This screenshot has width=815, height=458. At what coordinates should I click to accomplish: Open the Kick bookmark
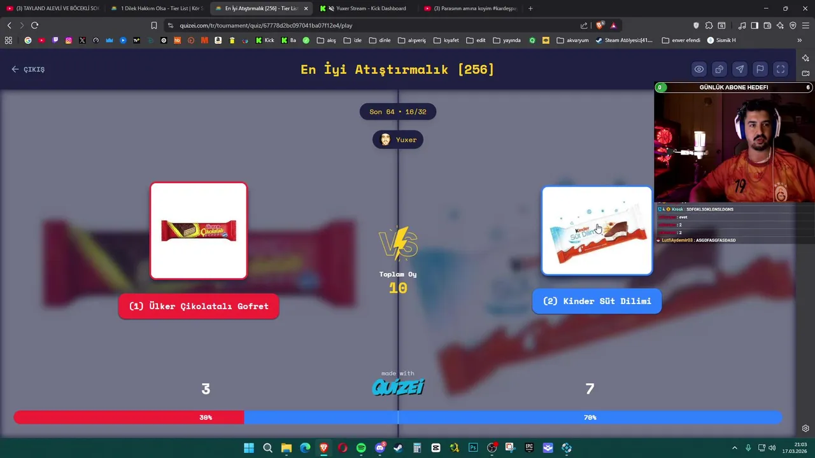point(265,40)
